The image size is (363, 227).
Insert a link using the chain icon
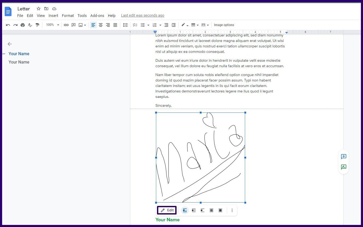(x=66, y=25)
